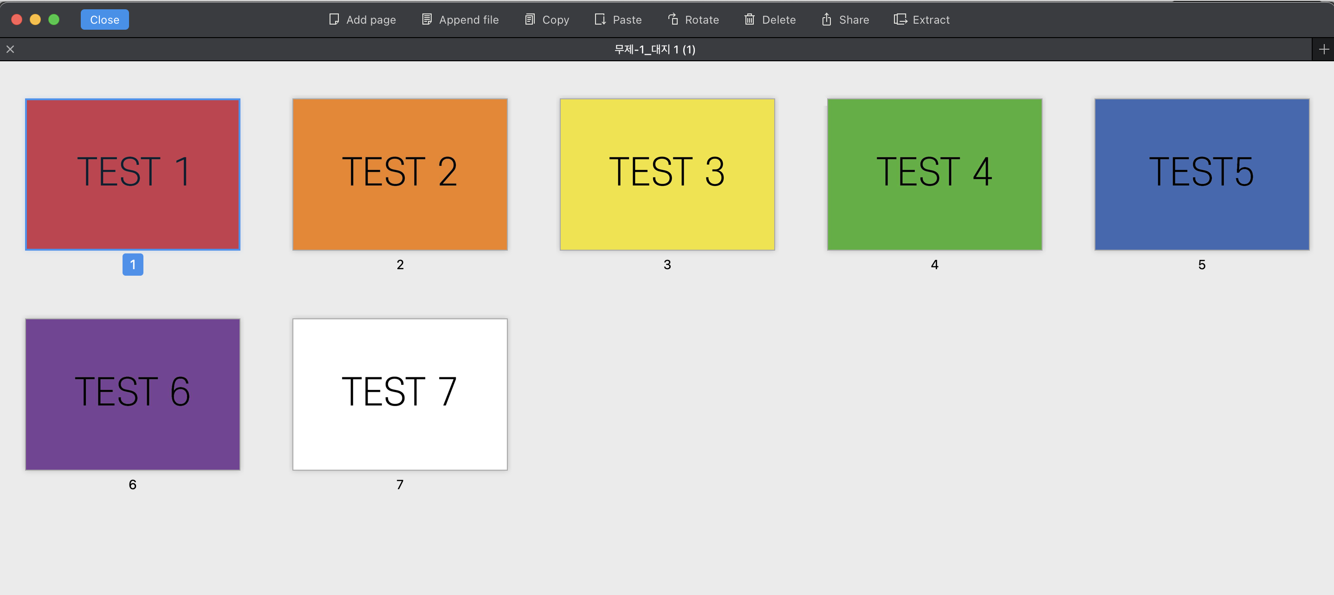Click the Rotate page icon
The width and height of the screenshot is (1334, 595).
673,19
